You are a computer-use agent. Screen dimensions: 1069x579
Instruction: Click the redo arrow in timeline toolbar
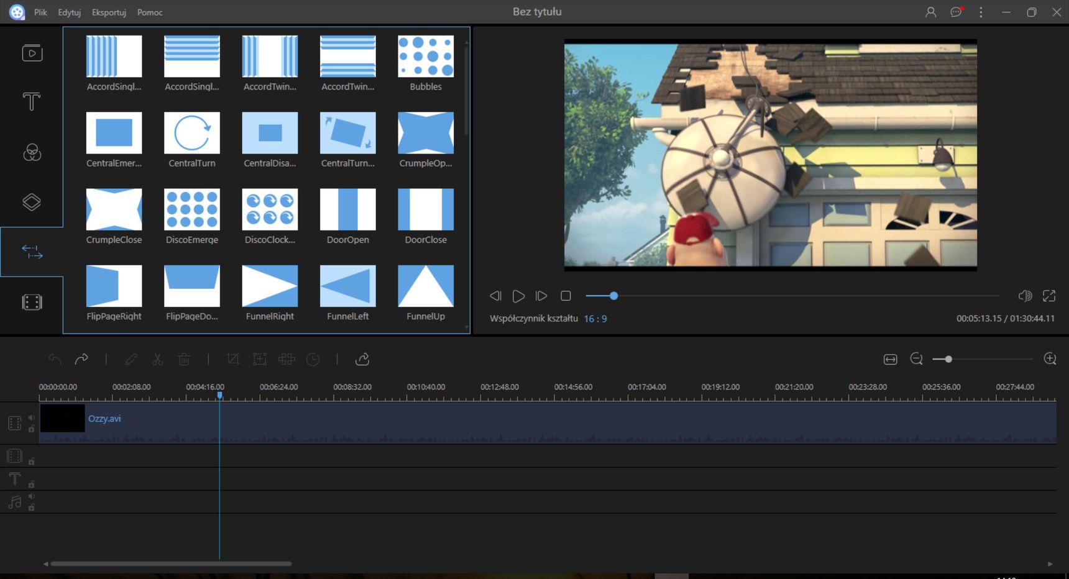(81, 359)
